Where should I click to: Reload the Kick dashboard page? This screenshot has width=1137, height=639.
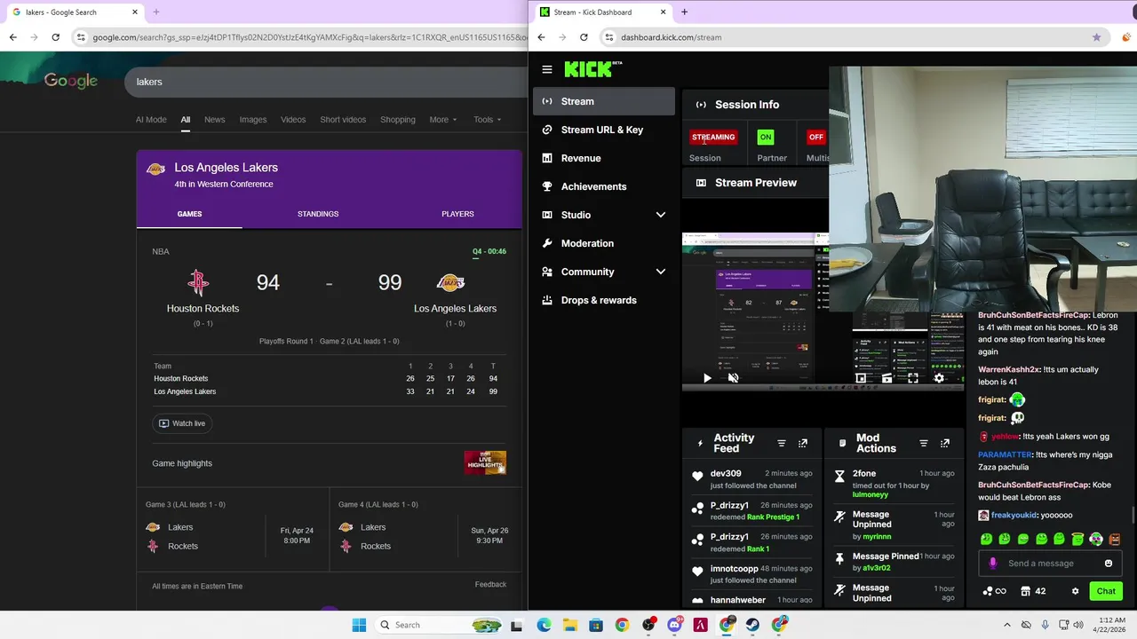tap(584, 37)
